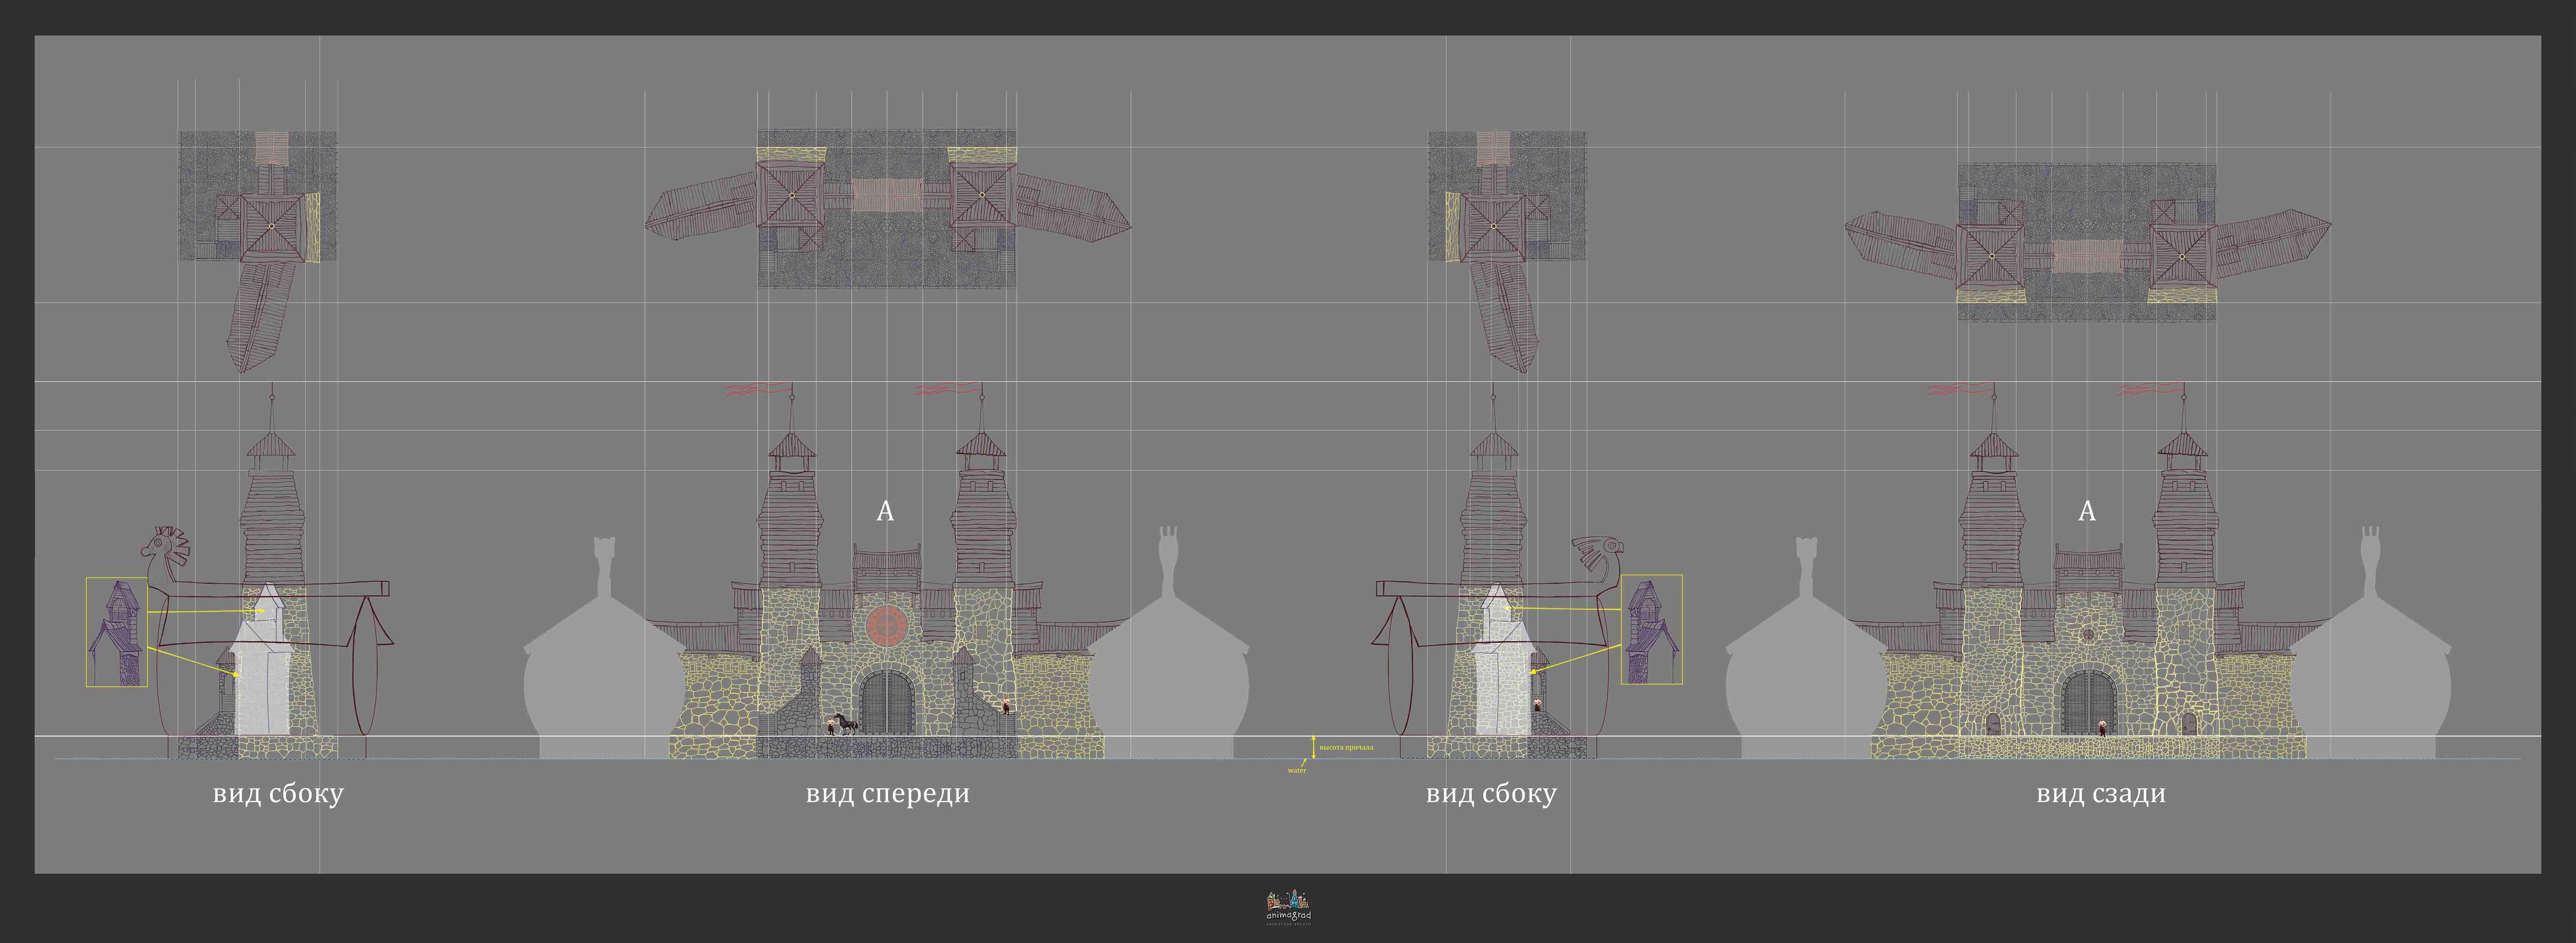Click the arched double gate in the front view

pyautogui.click(x=887, y=702)
